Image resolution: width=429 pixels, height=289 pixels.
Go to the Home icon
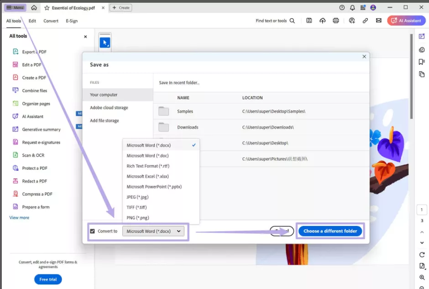(34, 8)
